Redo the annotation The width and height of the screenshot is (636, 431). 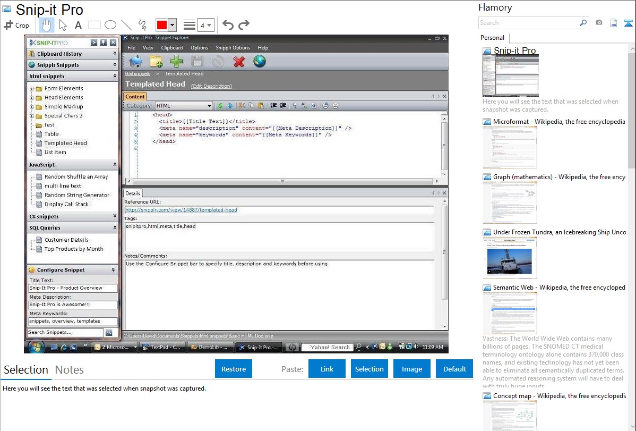[244, 25]
